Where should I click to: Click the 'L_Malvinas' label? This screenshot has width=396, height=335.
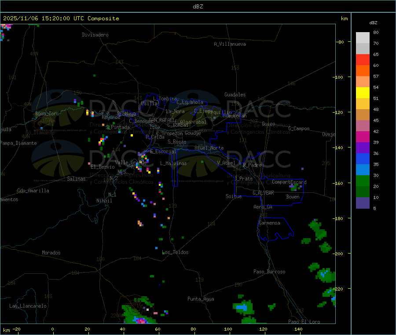(x=173, y=163)
